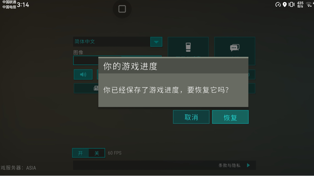This screenshot has height=176, width=314.
Task: Open the 简体中文 language combo box
Action: tap(117, 42)
